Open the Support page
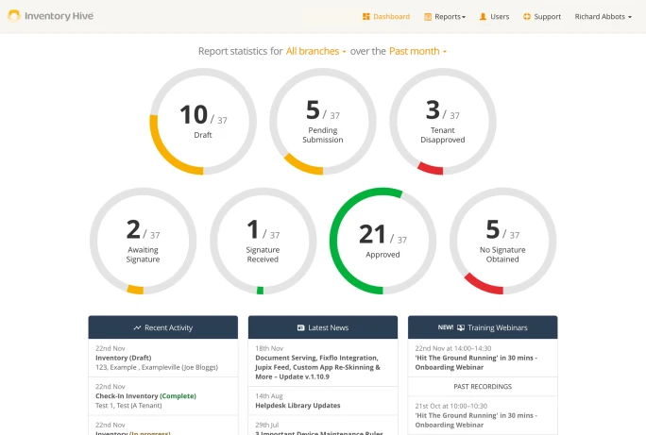 click(x=542, y=16)
